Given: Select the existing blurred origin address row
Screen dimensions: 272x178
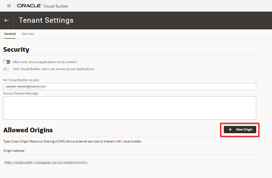Looking at the screenshot, I should tap(46, 163).
